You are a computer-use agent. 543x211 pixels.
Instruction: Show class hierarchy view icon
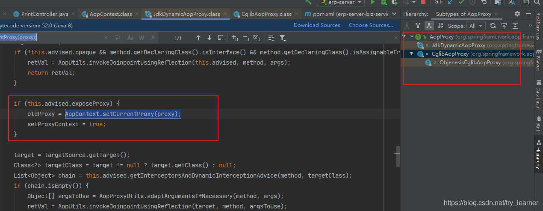coord(407,25)
